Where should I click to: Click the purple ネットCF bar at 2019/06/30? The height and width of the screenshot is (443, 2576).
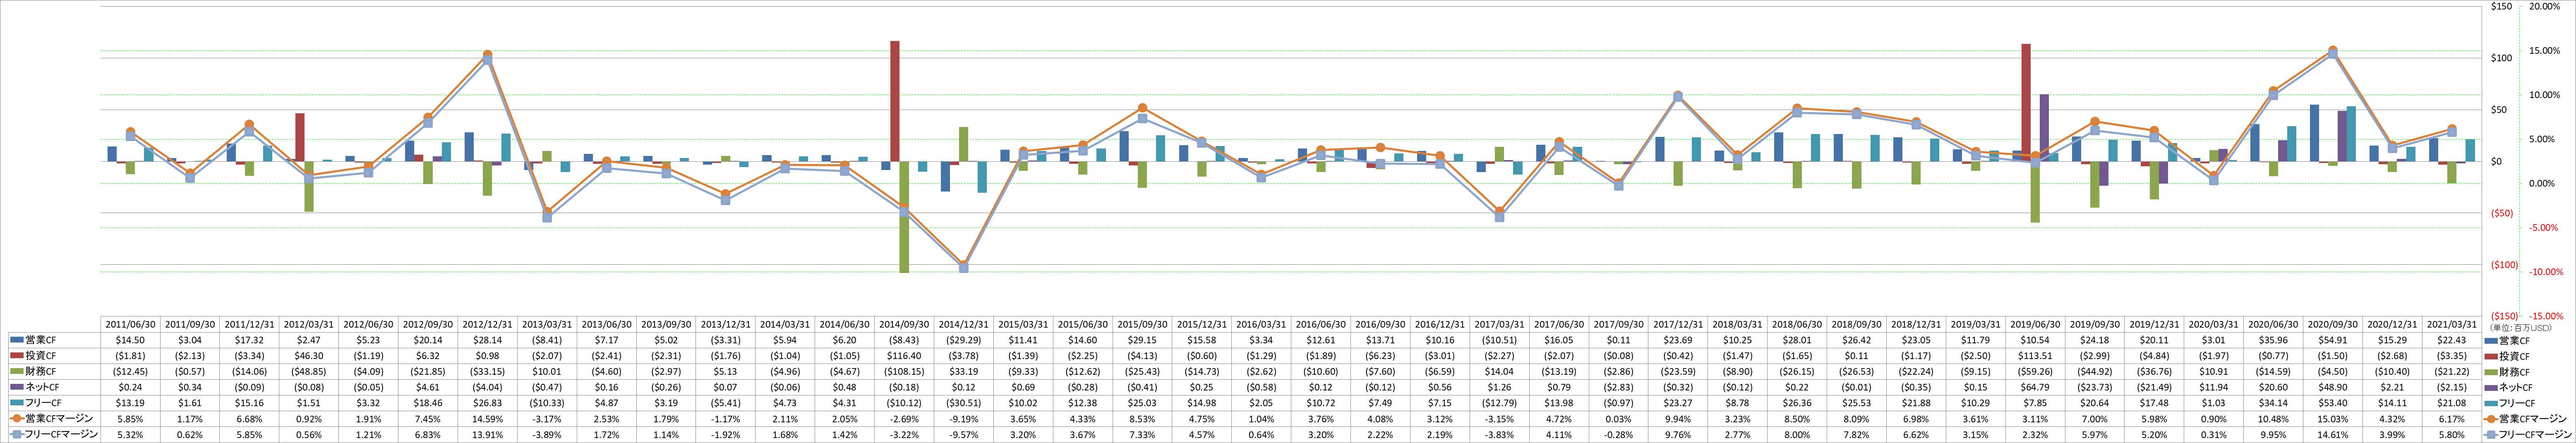pos(2044,128)
